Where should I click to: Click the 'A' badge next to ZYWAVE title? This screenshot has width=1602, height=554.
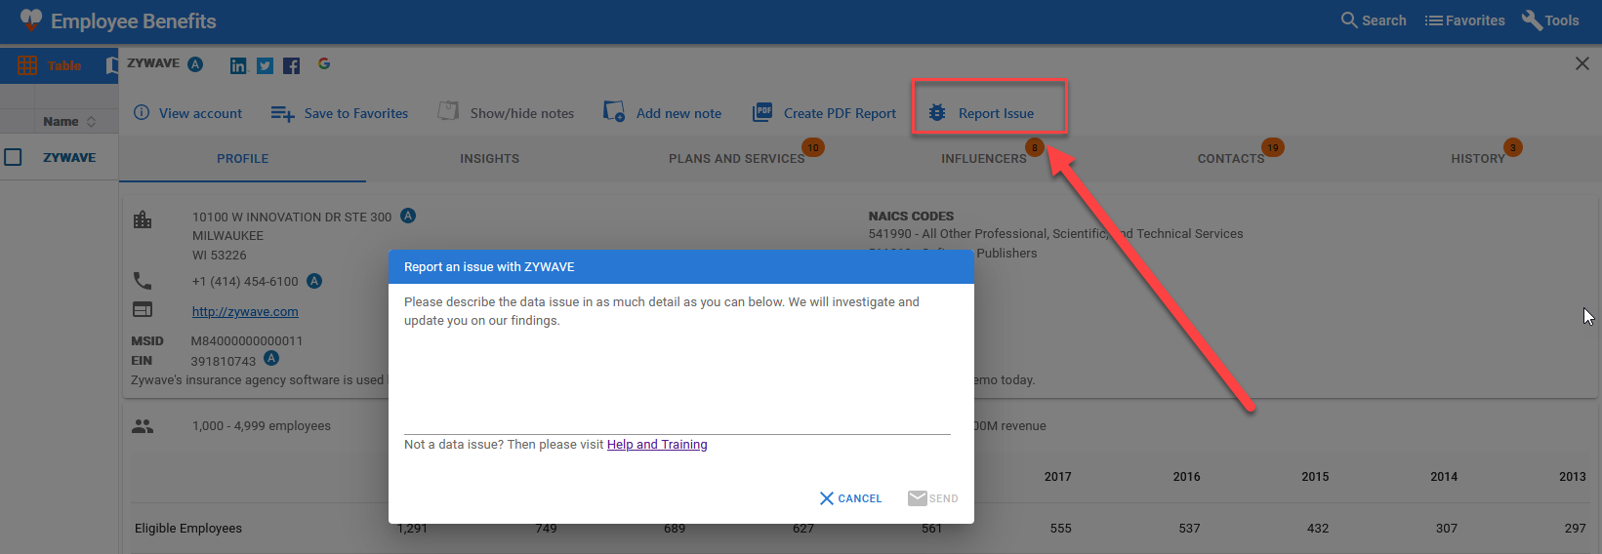tap(195, 64)
